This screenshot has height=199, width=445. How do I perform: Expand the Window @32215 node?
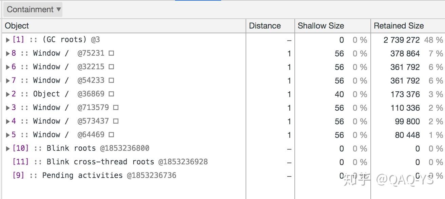[8, 67]
